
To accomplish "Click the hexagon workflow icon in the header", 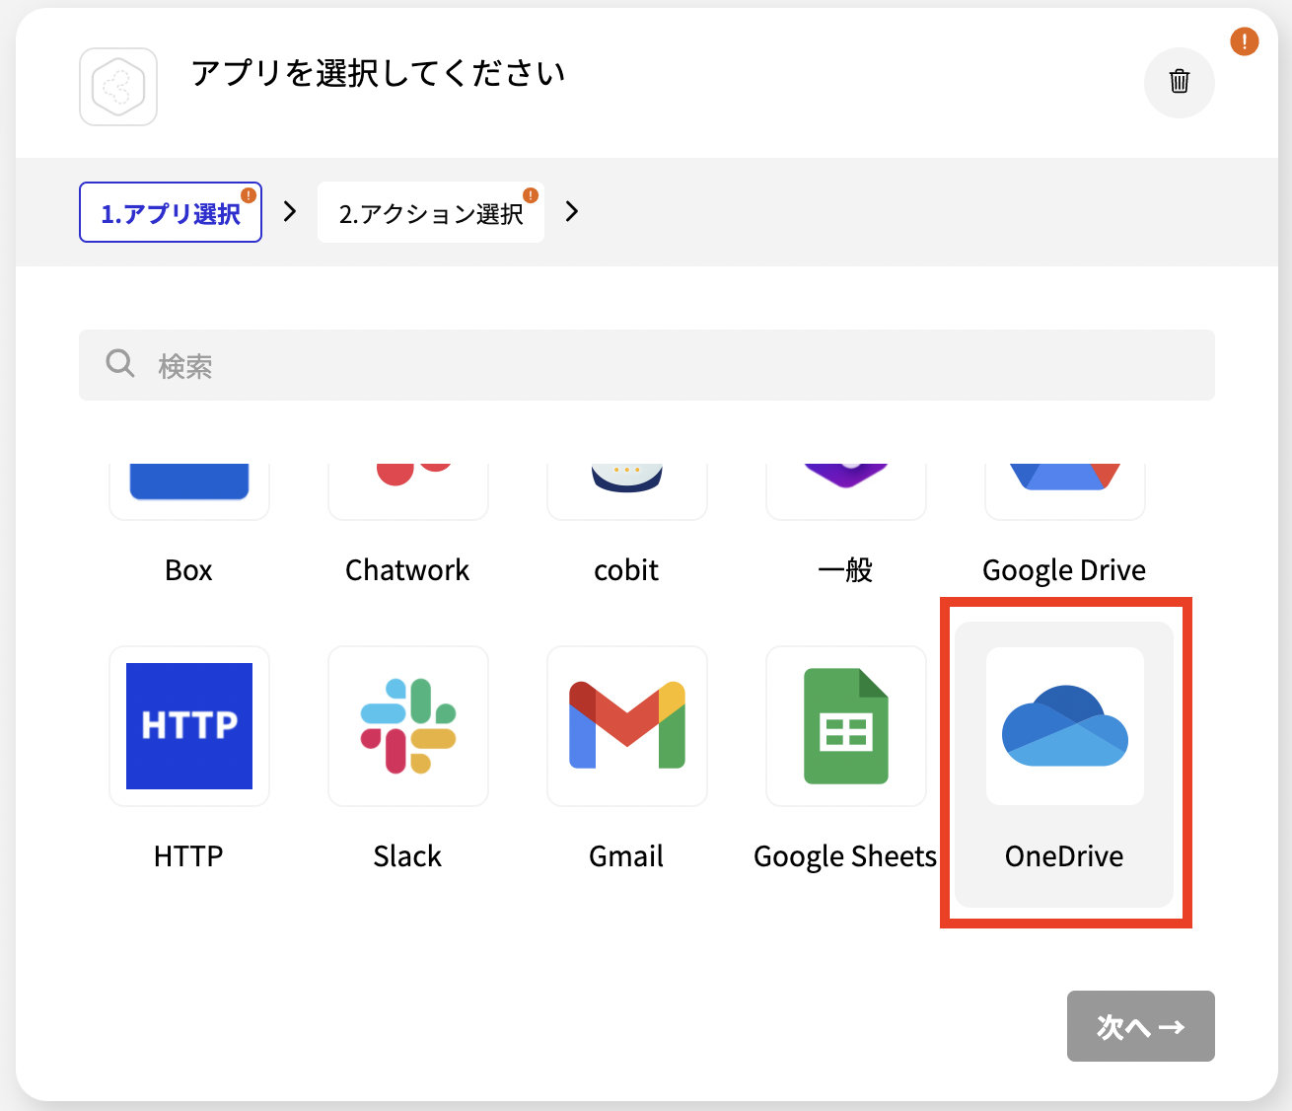I will 117,87.
